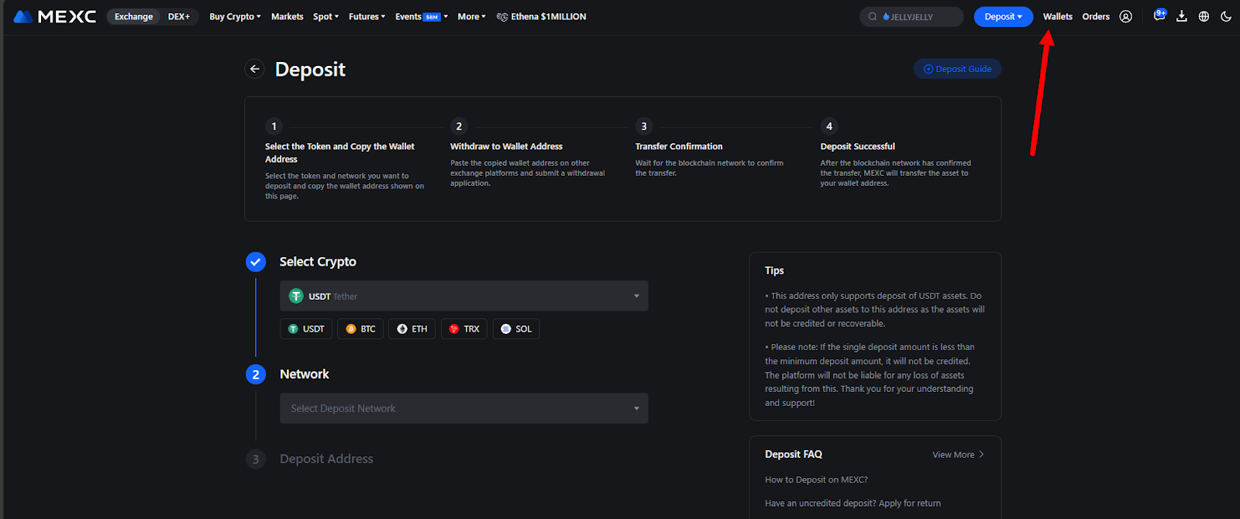This screenshot has width=1240, height=519.
Task: Open the user profile icon
Action: (x=1126, y=16)
